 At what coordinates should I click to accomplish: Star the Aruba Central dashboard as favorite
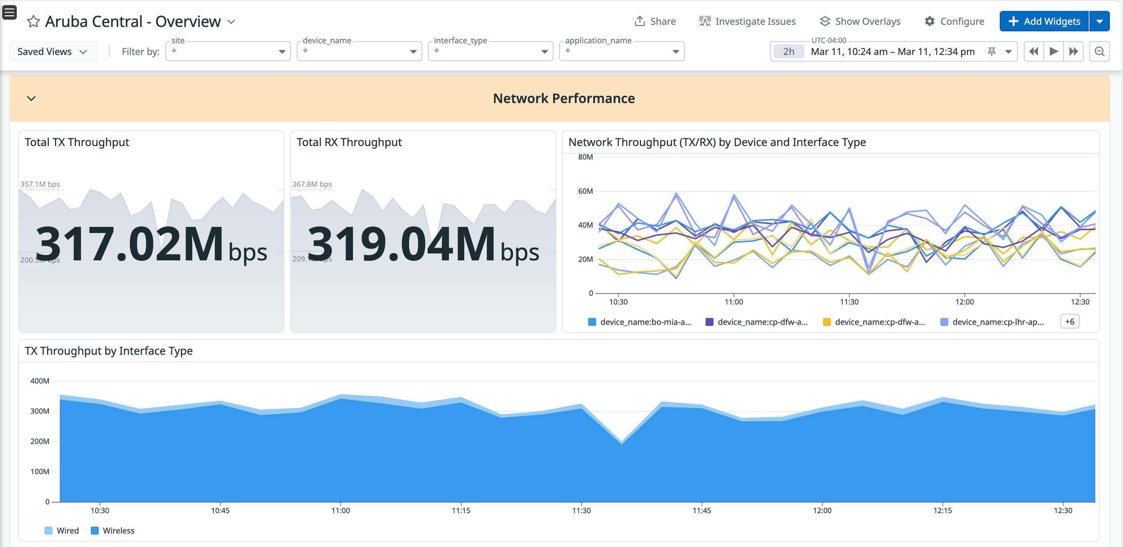(34, 21)
